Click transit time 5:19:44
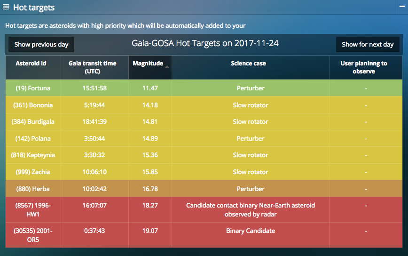 (x=94, y=105)
